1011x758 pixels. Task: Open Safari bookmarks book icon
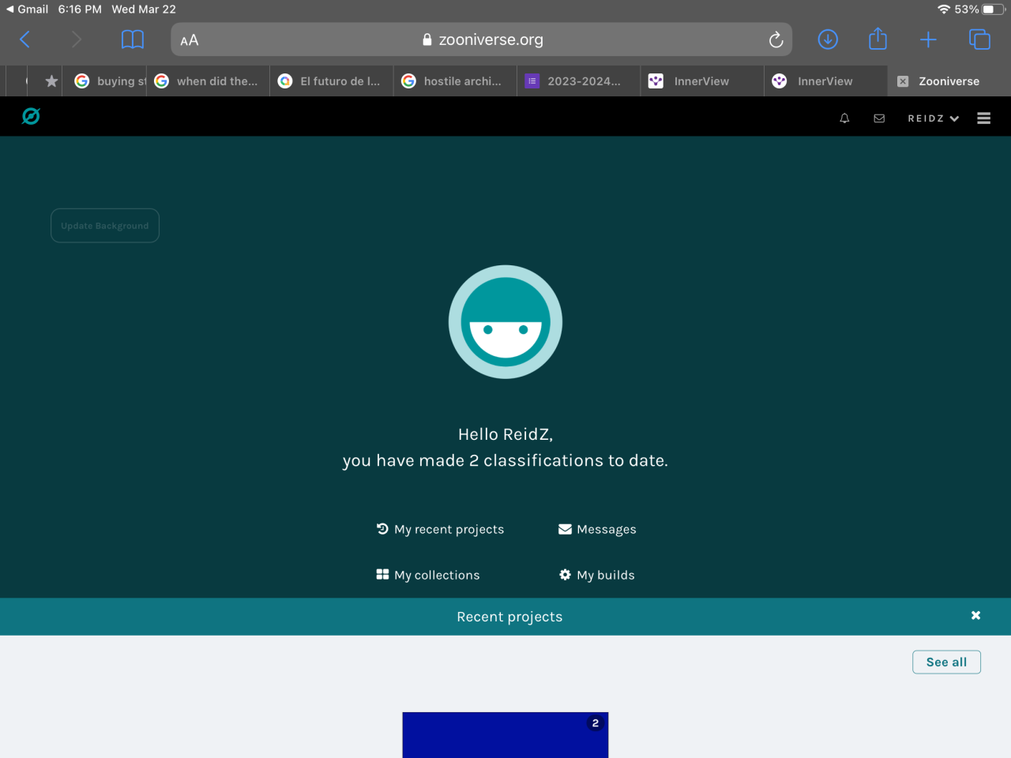(133, 39)
